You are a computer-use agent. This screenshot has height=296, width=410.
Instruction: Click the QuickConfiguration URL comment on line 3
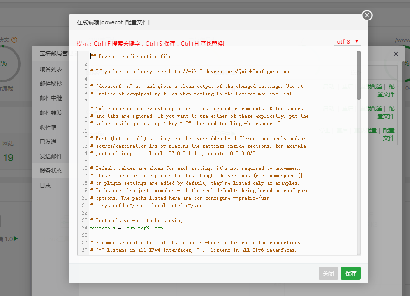(x=190, y=72)
